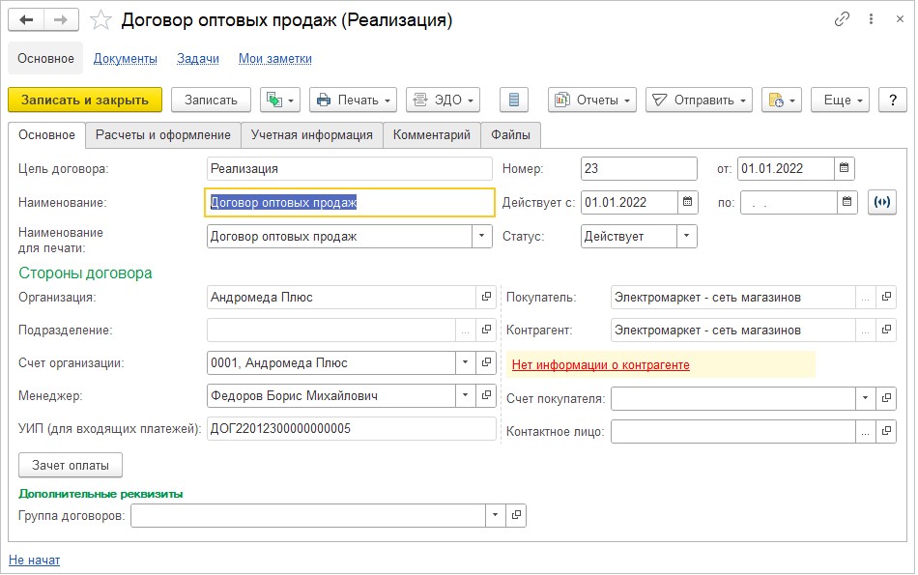Open calendar for Действует с field
Image resolution: width=918 pixels, height=575 pixels.
[688, 203]
